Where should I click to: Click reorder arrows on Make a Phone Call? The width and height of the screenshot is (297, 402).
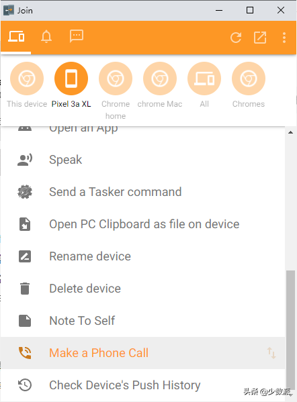click(271, 353)
